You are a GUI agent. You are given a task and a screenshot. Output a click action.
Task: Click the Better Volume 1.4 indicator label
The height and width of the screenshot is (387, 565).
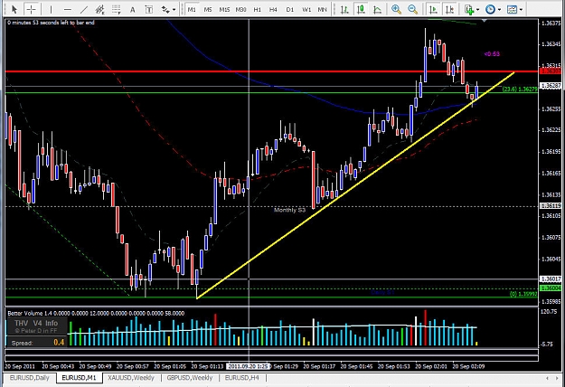tap(96, 314)
